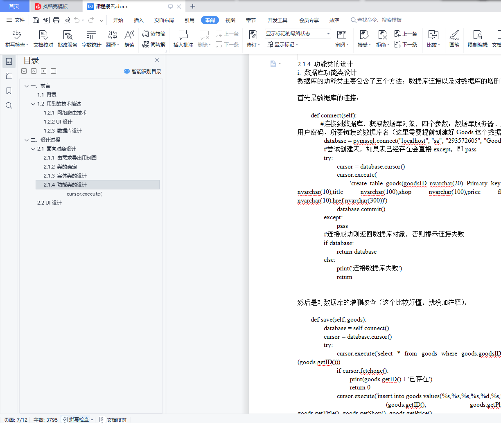This screenshot has width=501, height=423.
Task: Jump to heading 2.1.3 实体类的设计
Action: click(65, 176)
